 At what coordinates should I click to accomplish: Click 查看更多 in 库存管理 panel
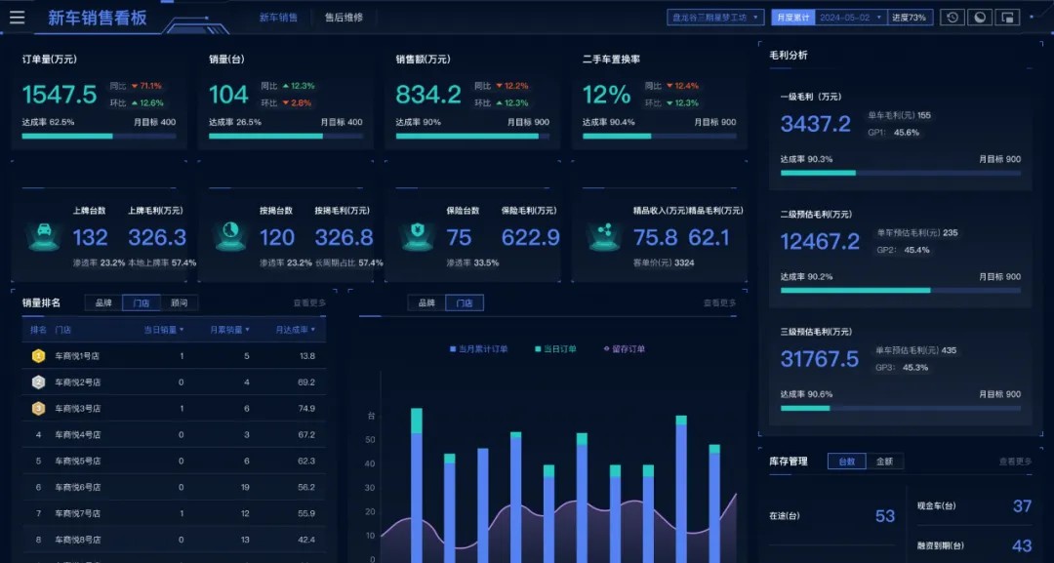pos(1015,462)
